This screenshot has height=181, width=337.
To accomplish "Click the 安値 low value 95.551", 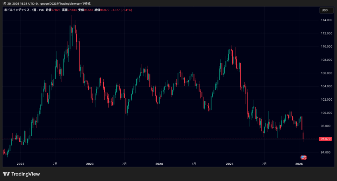I will [88, 10].
